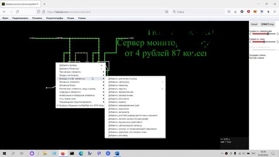Click the lock icon in the address bar
Screen dimensions: 279x157
[44, 12]
